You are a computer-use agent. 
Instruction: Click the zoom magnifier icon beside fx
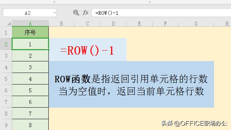[x=76, y=13]
